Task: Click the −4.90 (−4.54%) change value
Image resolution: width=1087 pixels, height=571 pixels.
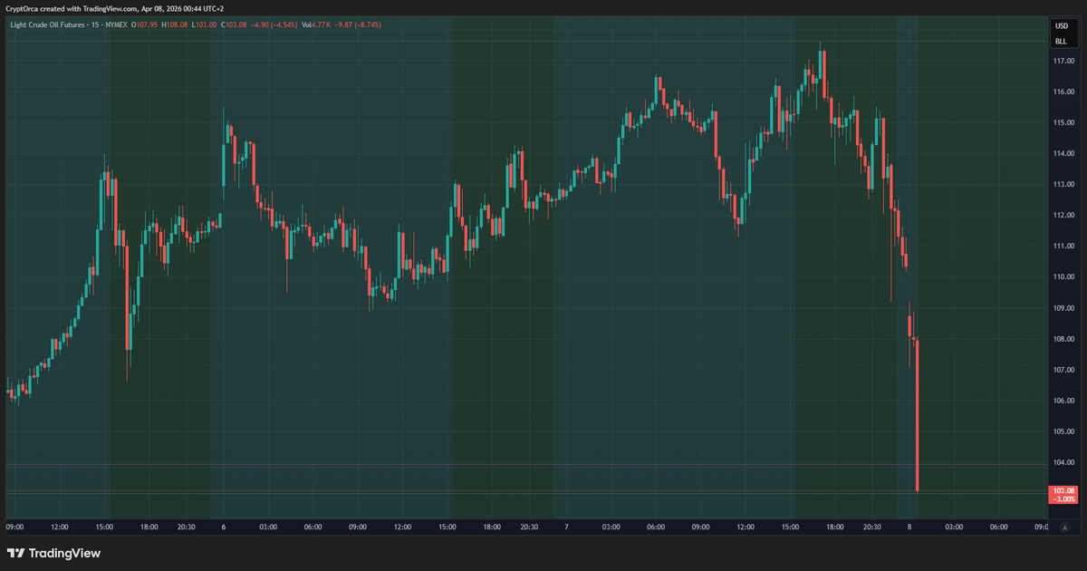Action: [276, 24]
